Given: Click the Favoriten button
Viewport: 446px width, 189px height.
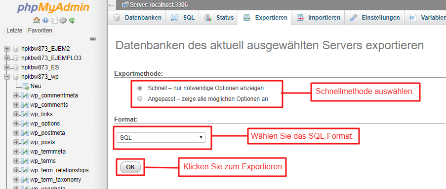Looking at the screenshot, I should pyautogui.click(x=40, y=31).
